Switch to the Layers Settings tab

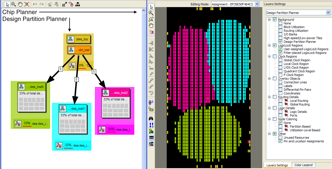(277, 165)
